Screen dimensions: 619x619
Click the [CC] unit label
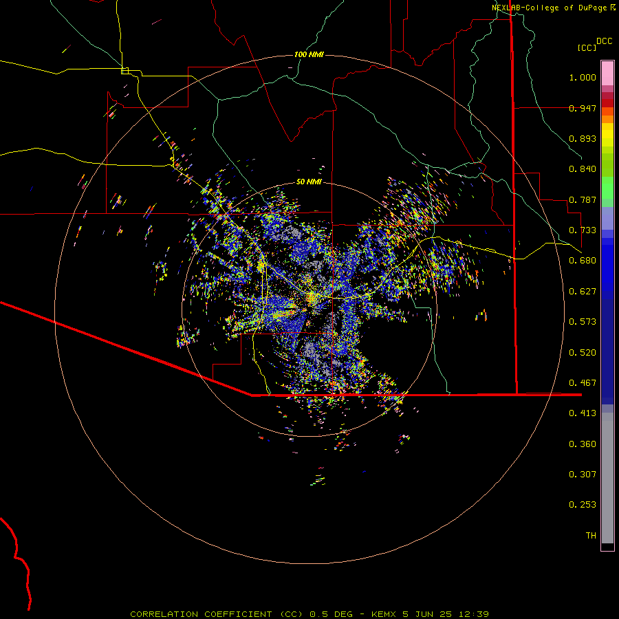[587, 47]
